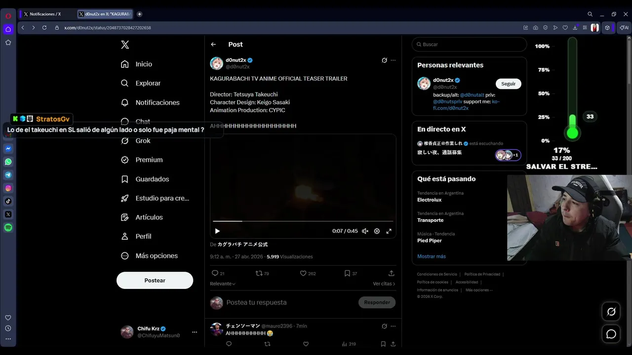The image size is (632, 355).
Task: Unmute the video volume
Action: point(365,231)
